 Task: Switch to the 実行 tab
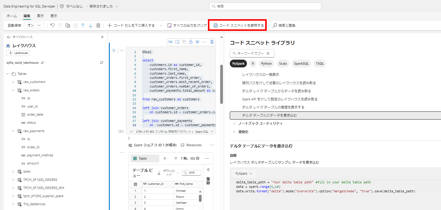coord(40,16)
